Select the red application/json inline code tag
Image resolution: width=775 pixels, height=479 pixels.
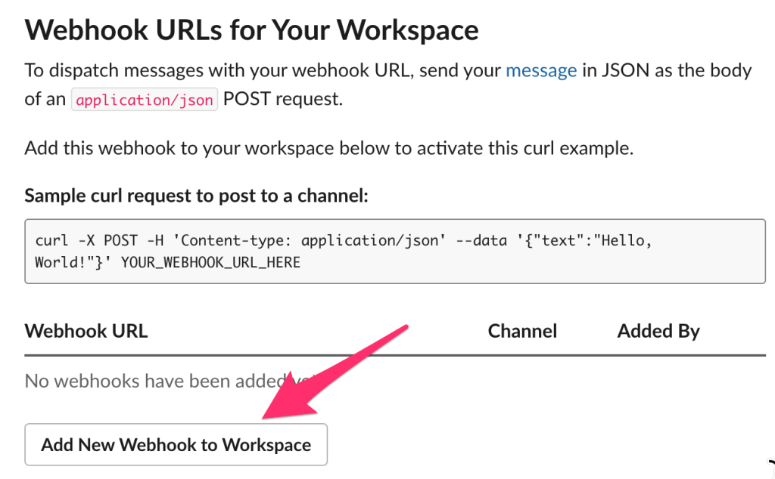coord(144,100)
